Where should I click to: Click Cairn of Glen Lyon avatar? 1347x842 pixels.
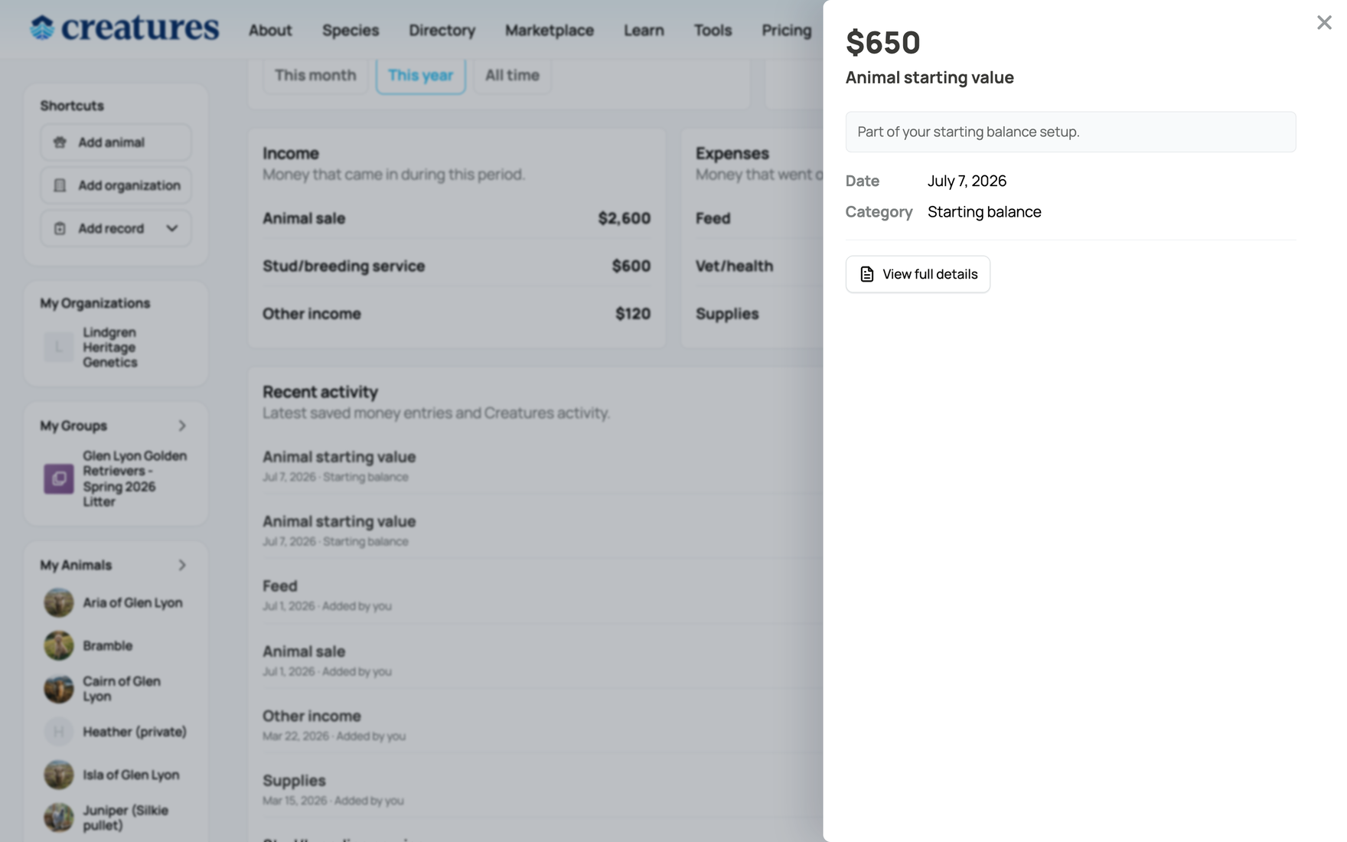click(59, 689)
